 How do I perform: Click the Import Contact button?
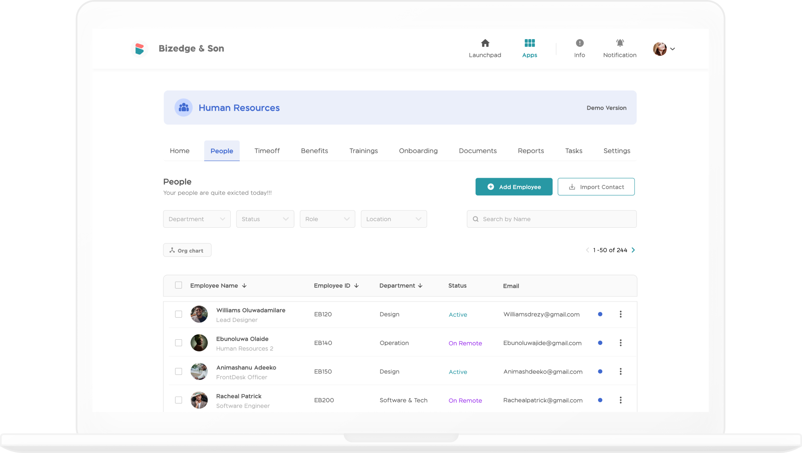596,187
